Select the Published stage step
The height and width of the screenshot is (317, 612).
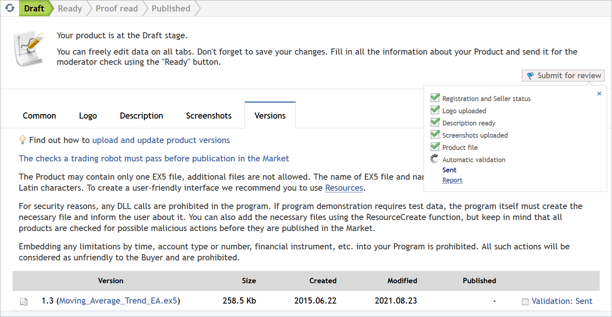[x=171, y=9]
